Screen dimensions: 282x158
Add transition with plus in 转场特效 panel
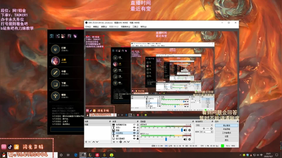point(204,129)
